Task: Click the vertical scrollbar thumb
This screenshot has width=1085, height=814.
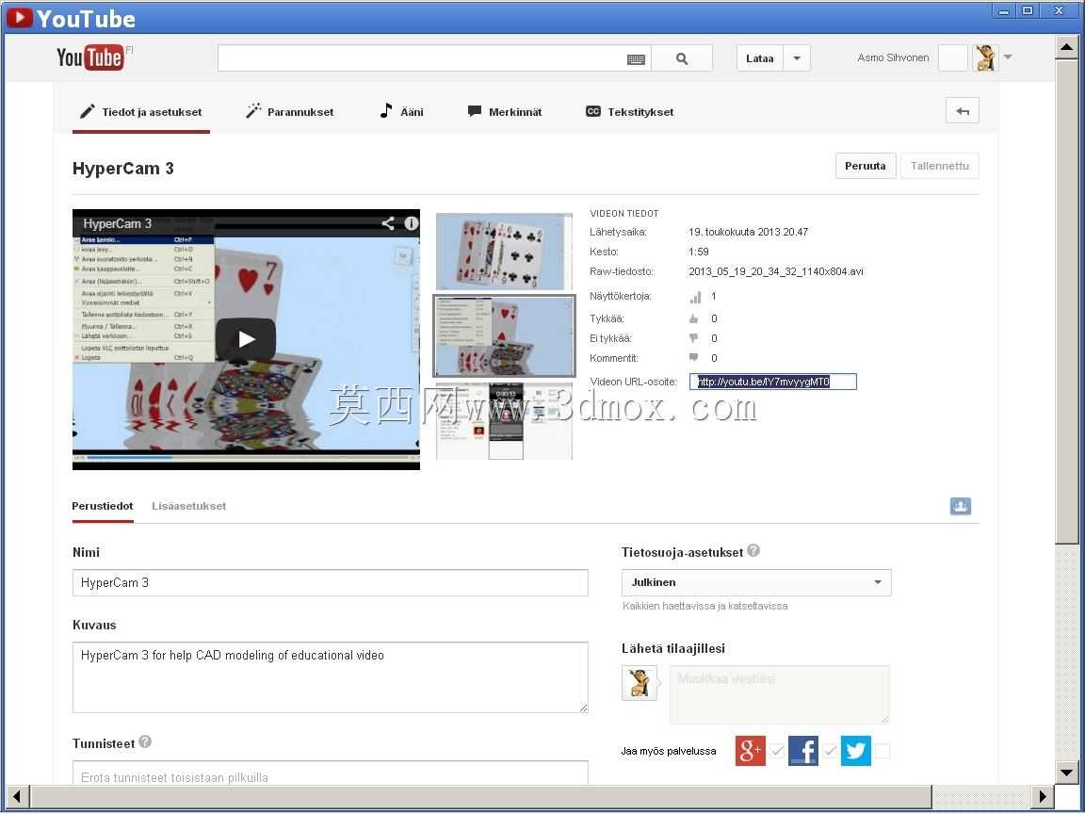Action: (1066, 302)
